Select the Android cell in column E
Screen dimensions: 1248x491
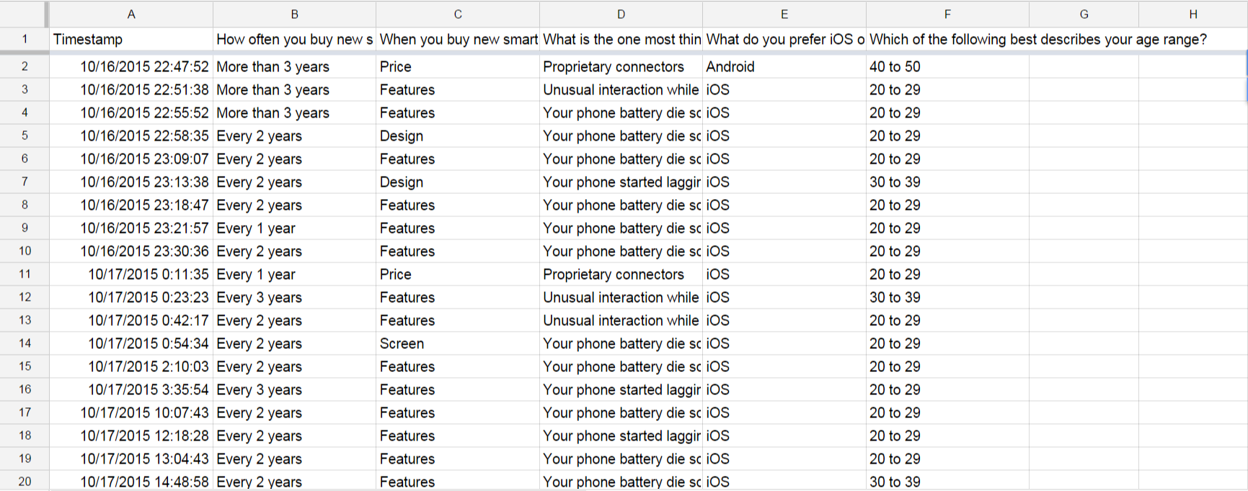784,66
